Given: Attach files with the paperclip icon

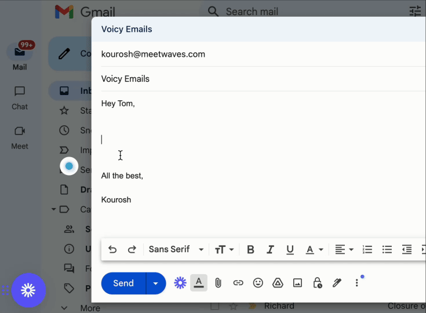Looking at the screenshot, I should click(218, 283).
